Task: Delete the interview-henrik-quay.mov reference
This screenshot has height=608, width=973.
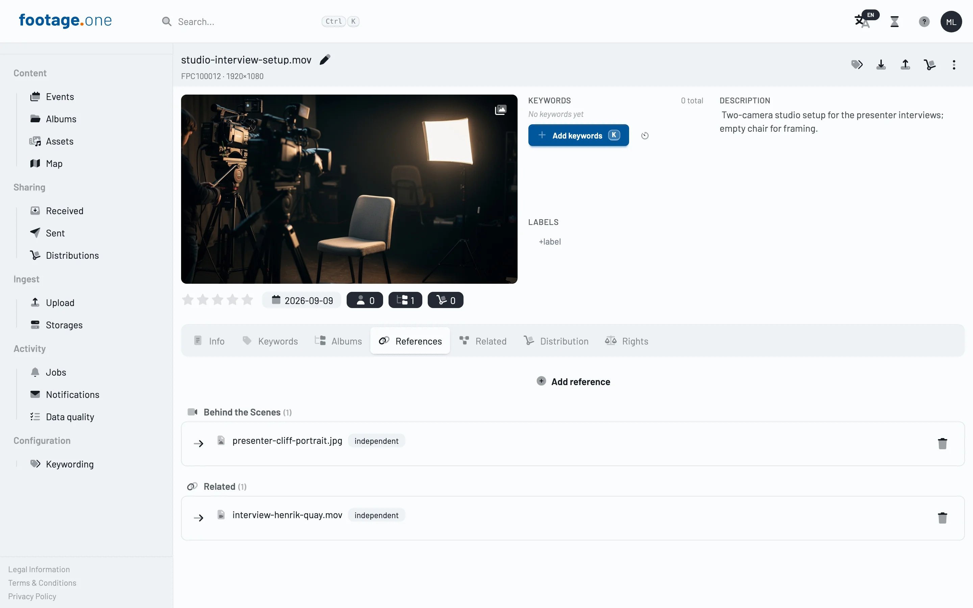Action: pyautogui.click(x=942, y=517)
